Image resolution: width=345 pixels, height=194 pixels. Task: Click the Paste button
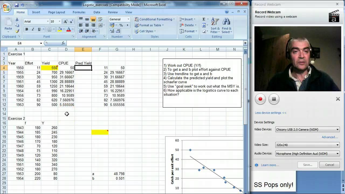(x=8, y=25)
